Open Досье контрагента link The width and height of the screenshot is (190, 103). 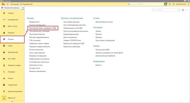pyautogui.click(x=70, y=37)
